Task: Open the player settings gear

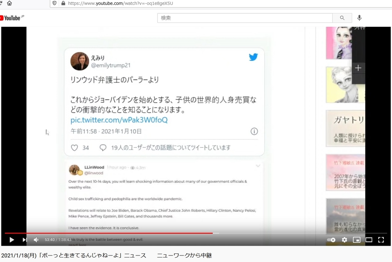Action: tap(344, 240)
